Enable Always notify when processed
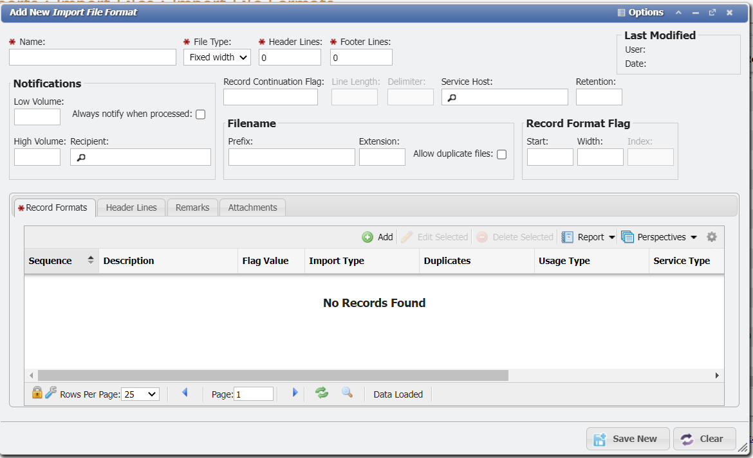The image size is (753, 458). coord(200,114)
